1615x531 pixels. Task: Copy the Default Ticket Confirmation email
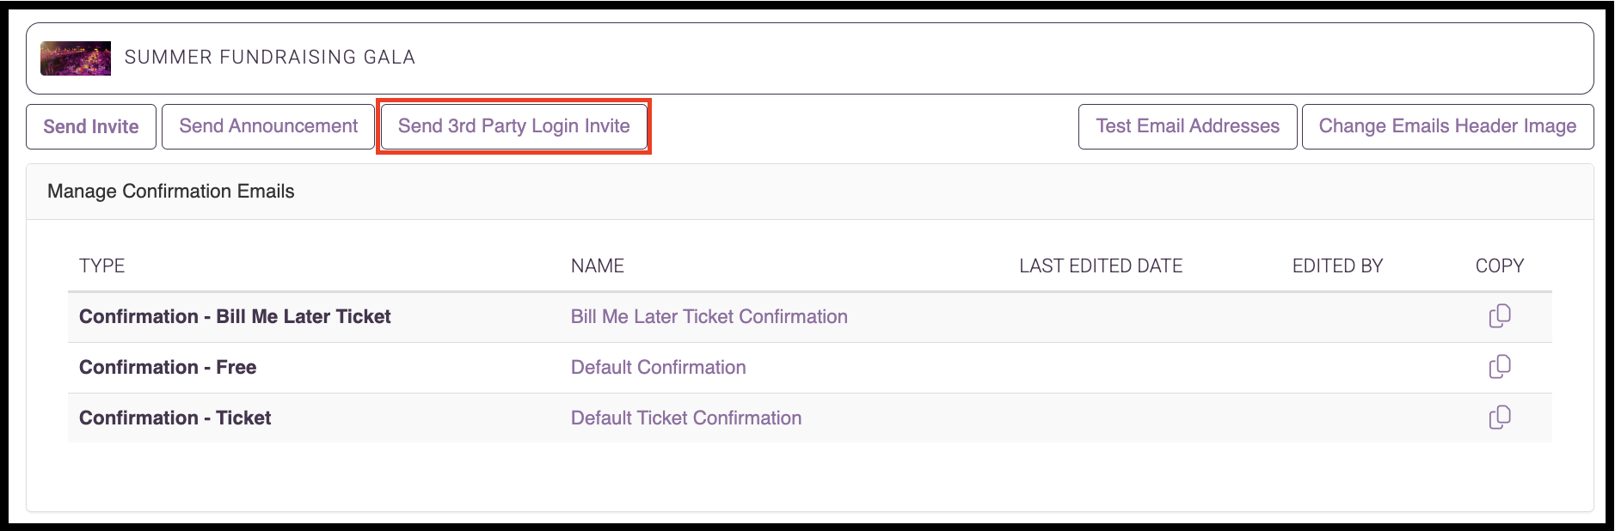pyautogui.click(x=1500, y=418)
